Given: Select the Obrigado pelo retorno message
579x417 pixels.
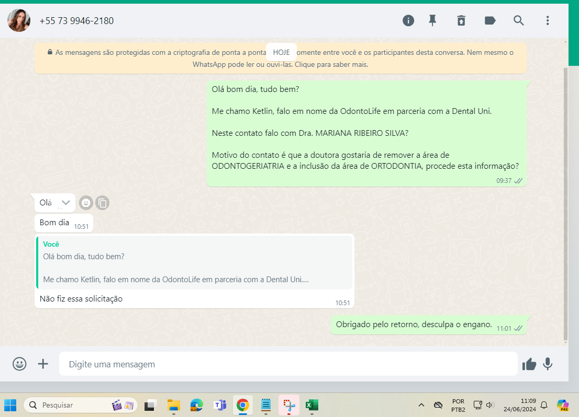Looking at the screenshot, I should coord(428,325).
